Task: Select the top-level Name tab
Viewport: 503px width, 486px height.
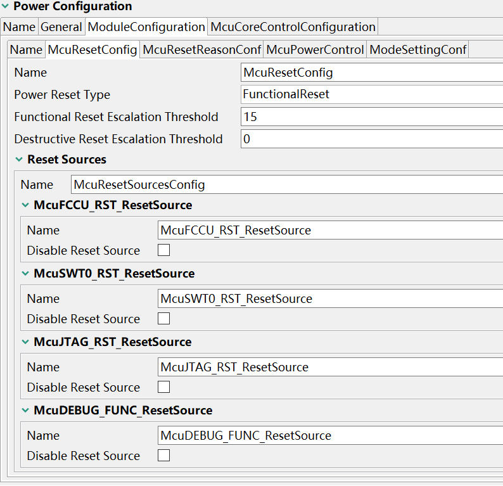Action: pos(19,27)
